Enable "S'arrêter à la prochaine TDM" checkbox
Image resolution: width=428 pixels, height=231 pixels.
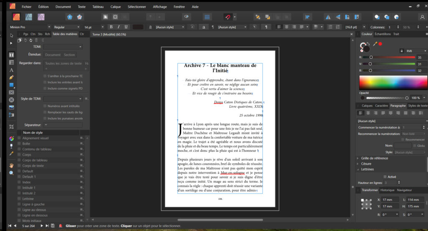point(45,76)
